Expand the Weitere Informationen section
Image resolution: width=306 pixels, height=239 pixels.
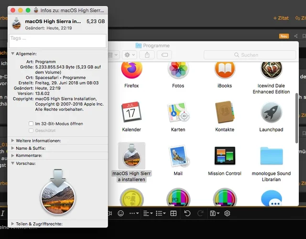coord(12,141)
